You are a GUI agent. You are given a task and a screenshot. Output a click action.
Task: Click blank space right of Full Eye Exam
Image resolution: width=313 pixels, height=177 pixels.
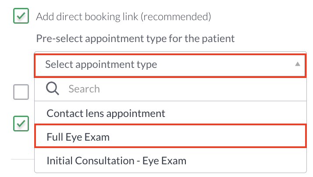[x=208, y=137]
